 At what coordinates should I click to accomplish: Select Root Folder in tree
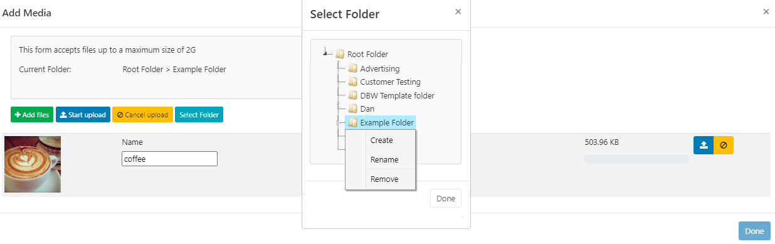[x=367, y=55]
